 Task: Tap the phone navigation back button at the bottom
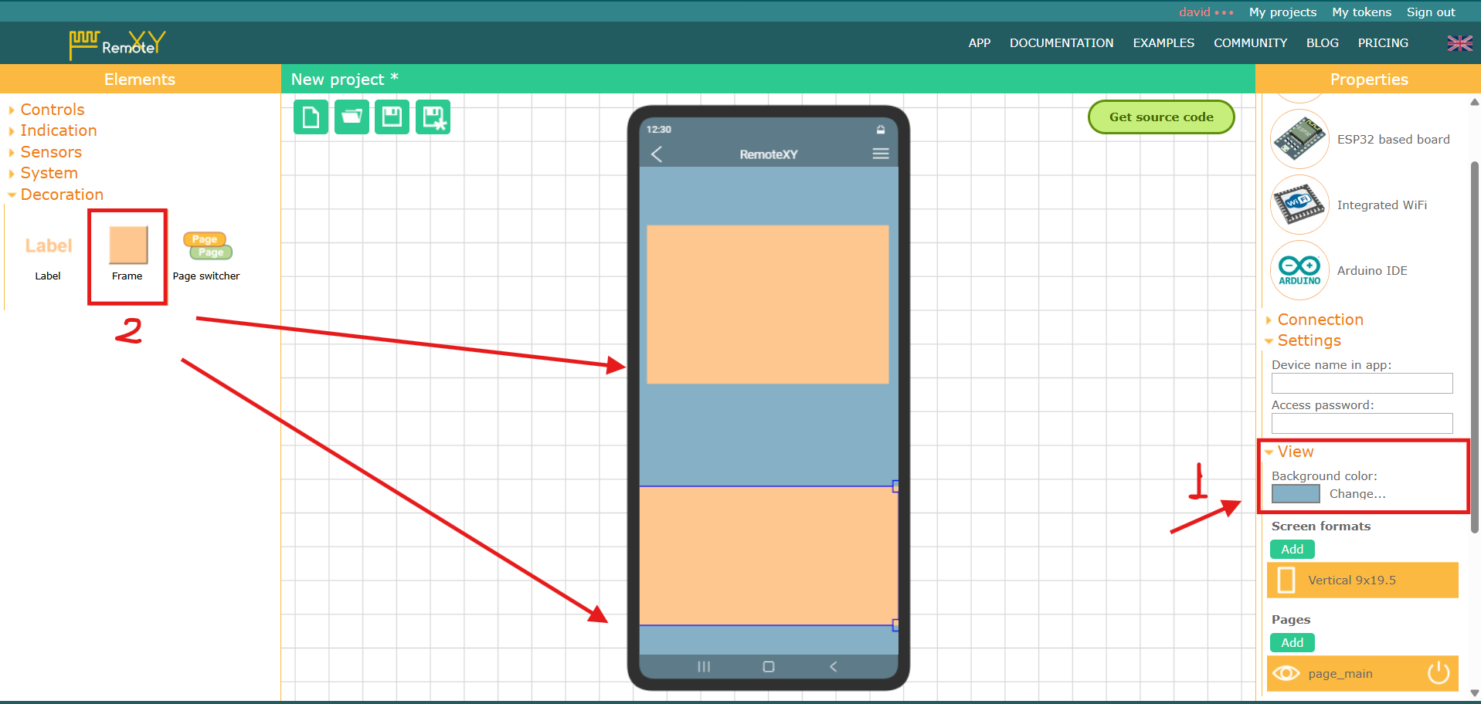(x=834, y=667)
